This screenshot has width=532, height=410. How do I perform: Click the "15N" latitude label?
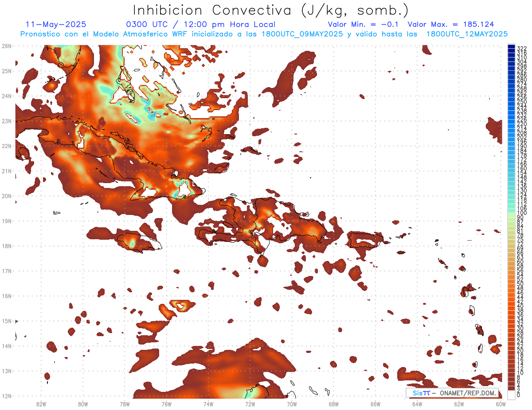tap(6, 321)
